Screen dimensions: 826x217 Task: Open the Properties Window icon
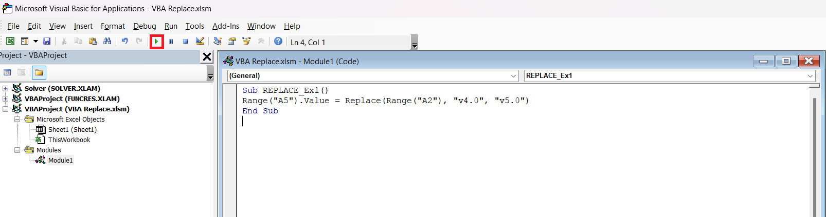pyautogui.click(x=232, y=42)
